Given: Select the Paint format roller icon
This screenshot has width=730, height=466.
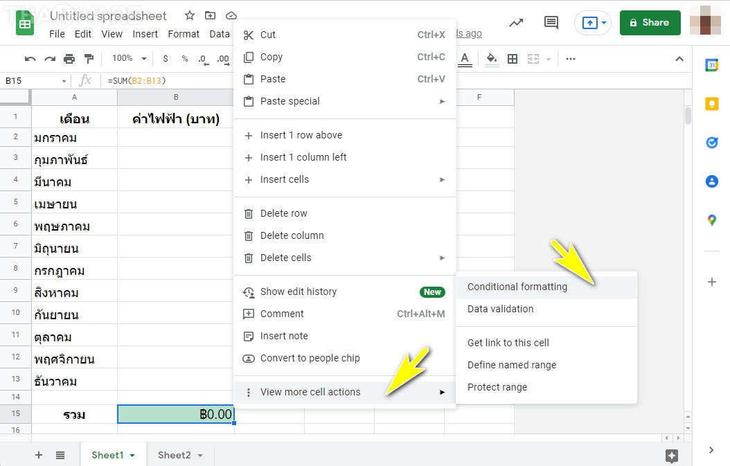Looking at the screenshot, I should tap(89, 59).
